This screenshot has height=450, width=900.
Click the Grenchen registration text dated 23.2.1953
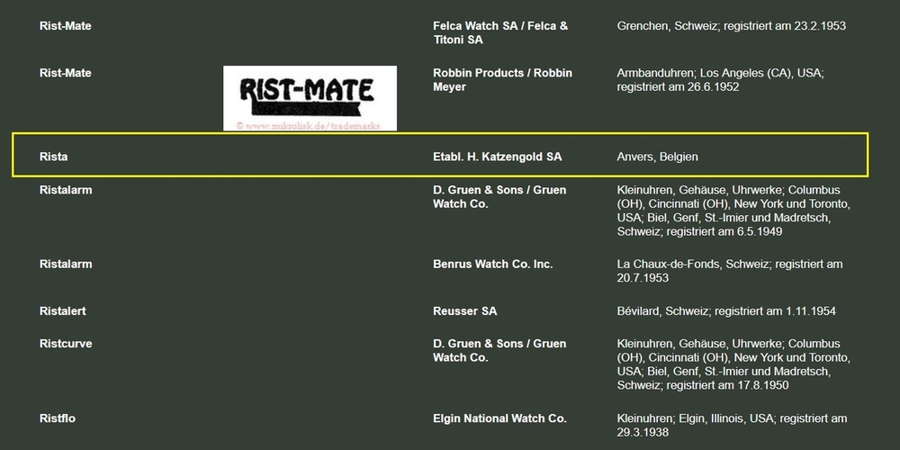[731, 26]
